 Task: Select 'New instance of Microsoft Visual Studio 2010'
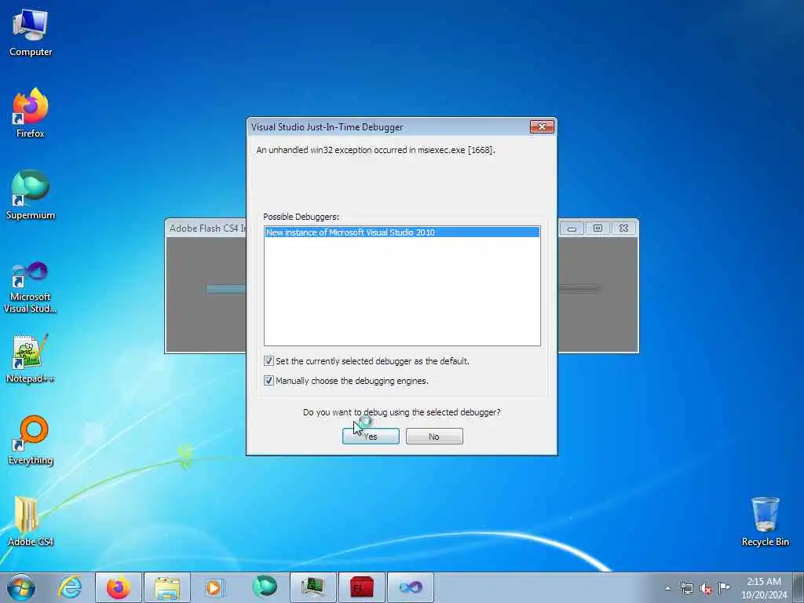tap(402, 232)
